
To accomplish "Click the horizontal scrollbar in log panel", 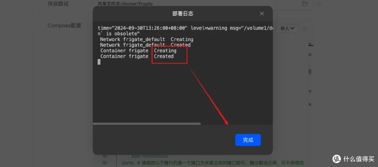I will coord(147,124).
